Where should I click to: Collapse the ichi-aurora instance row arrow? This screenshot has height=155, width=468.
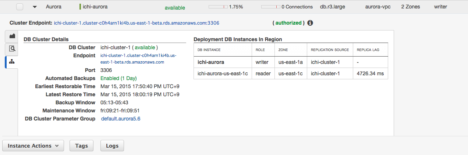tap(35, 7)
